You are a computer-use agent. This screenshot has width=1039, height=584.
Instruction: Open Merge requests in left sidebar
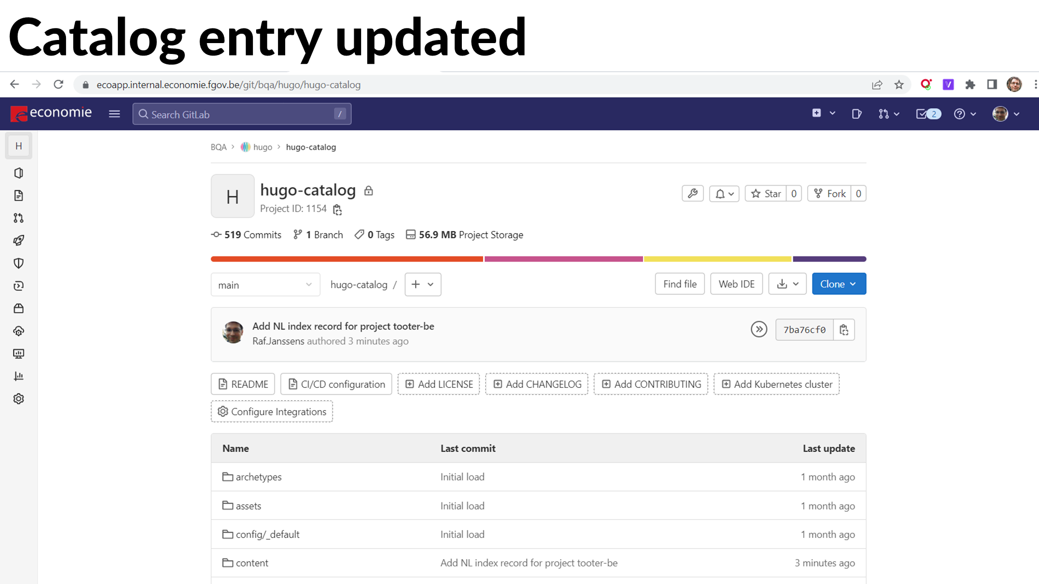(19, 218)
